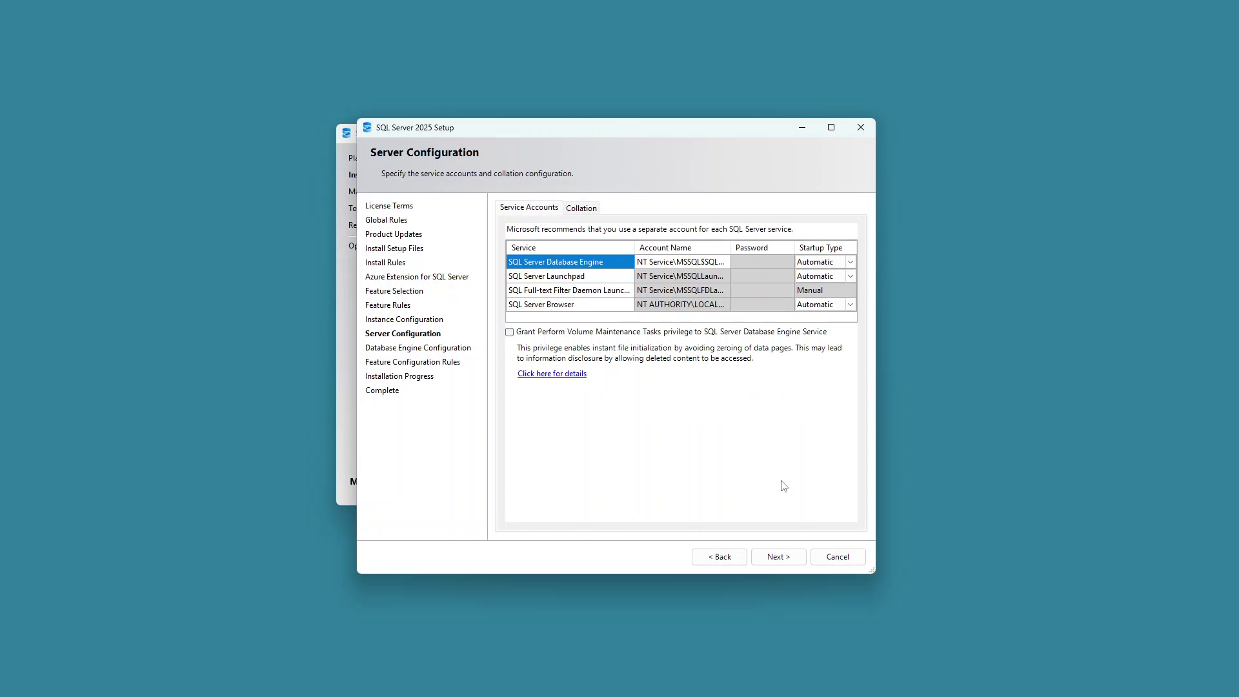Select Install Rules step
Screen dimensions: 1239x697
tap(385, 263)
